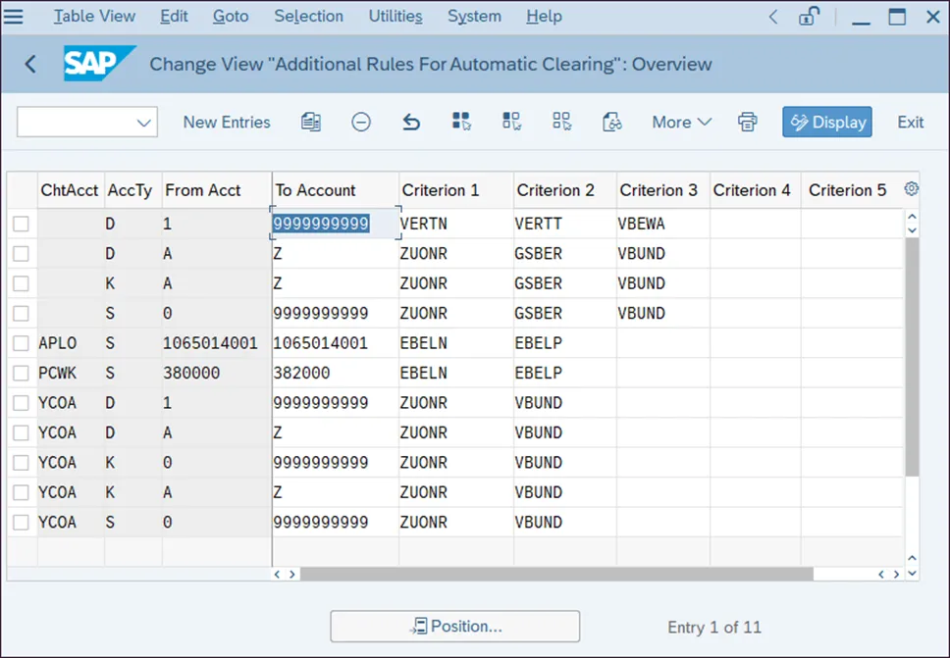Click the Select All icon in toolbar

(x=461, y=122)
